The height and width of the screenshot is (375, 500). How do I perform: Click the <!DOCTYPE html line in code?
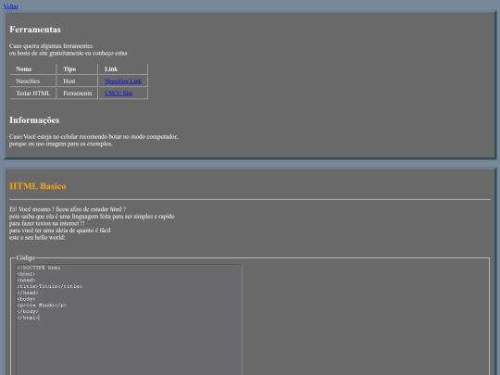(39, 268)
